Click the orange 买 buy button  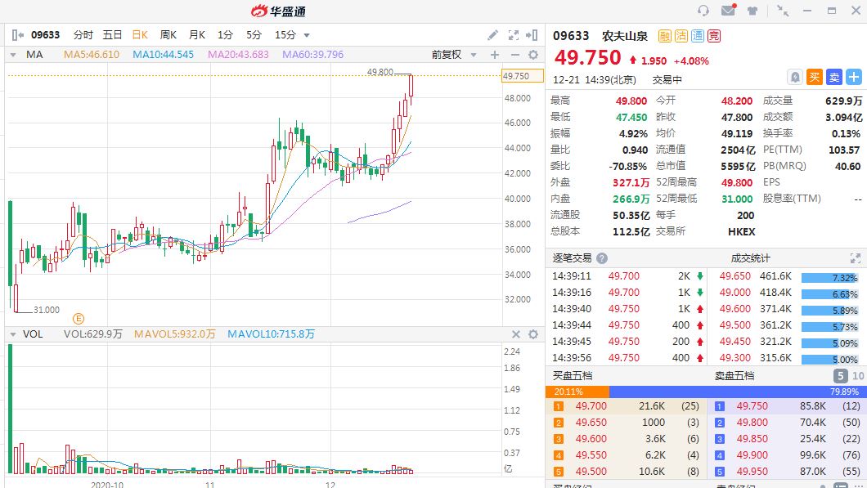(815, 77)
